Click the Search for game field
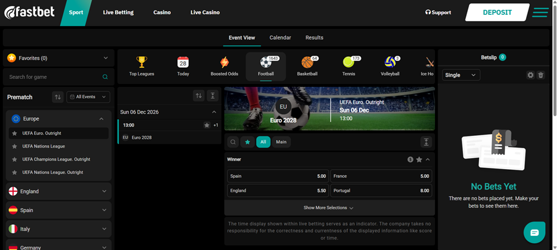This screenshot has height=250, width=557. pos(59,77)
